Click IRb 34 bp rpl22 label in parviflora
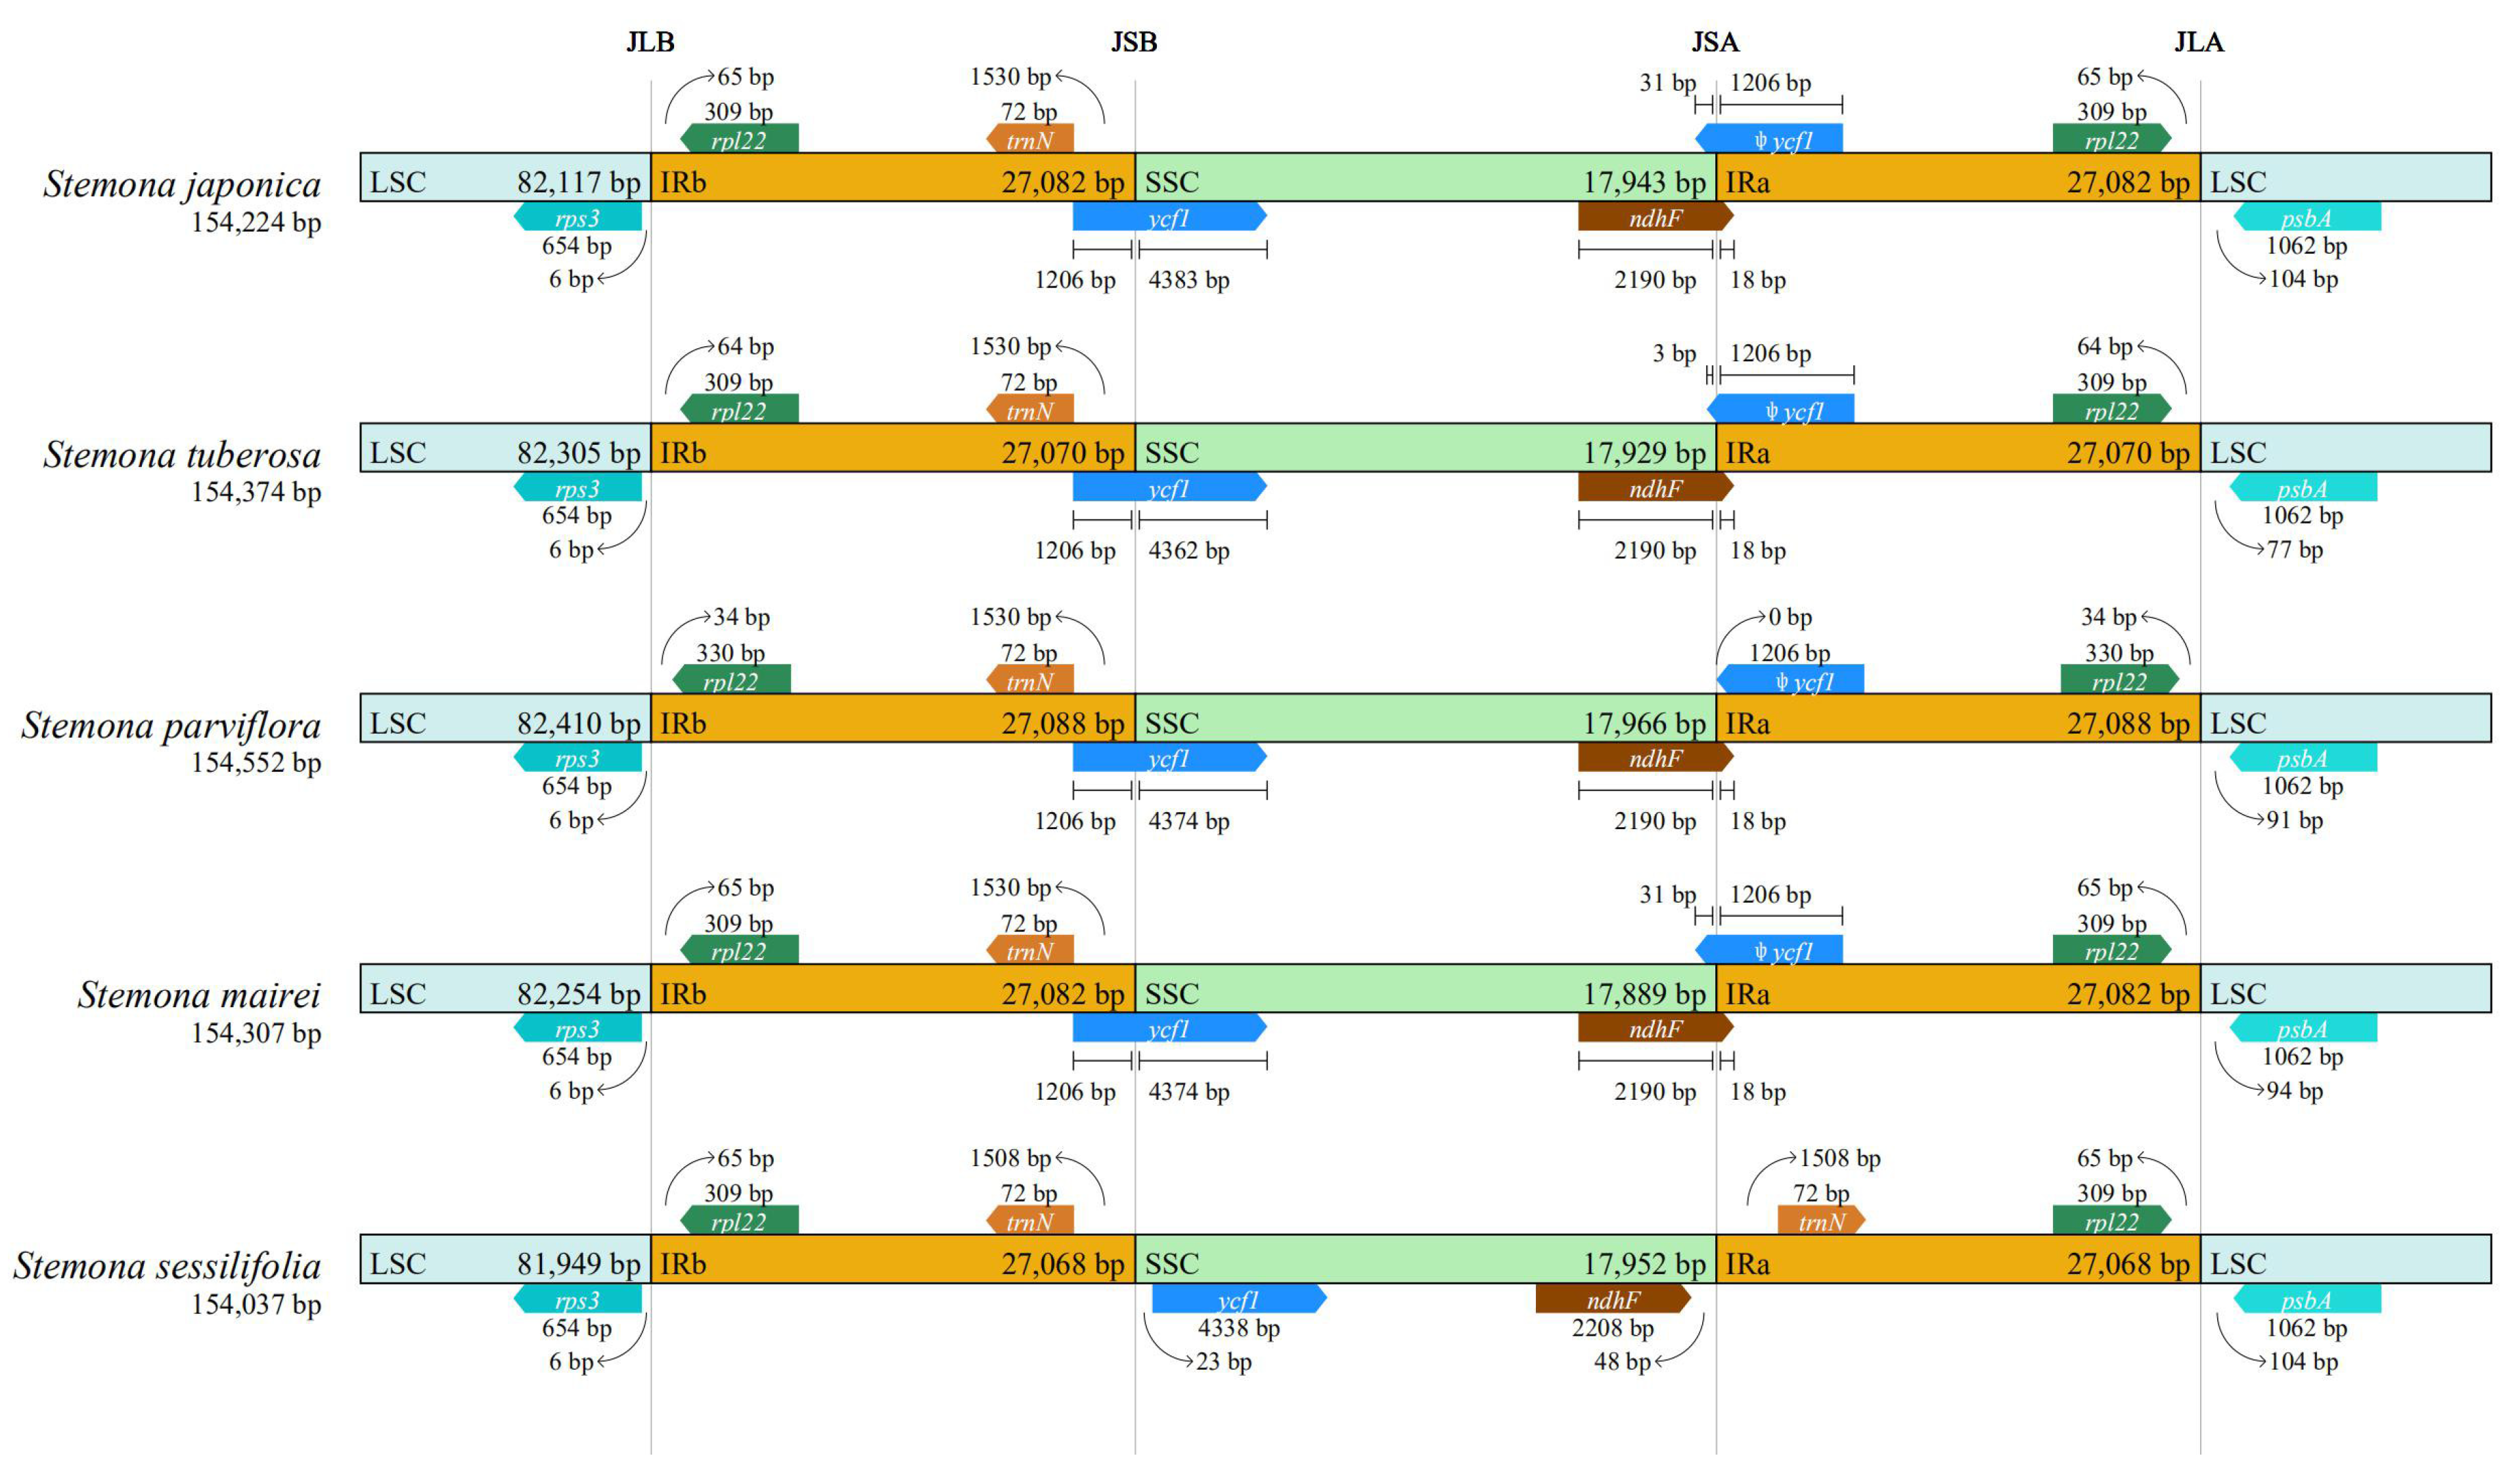Screen dimensions: 2520x1473 [741, 618]
